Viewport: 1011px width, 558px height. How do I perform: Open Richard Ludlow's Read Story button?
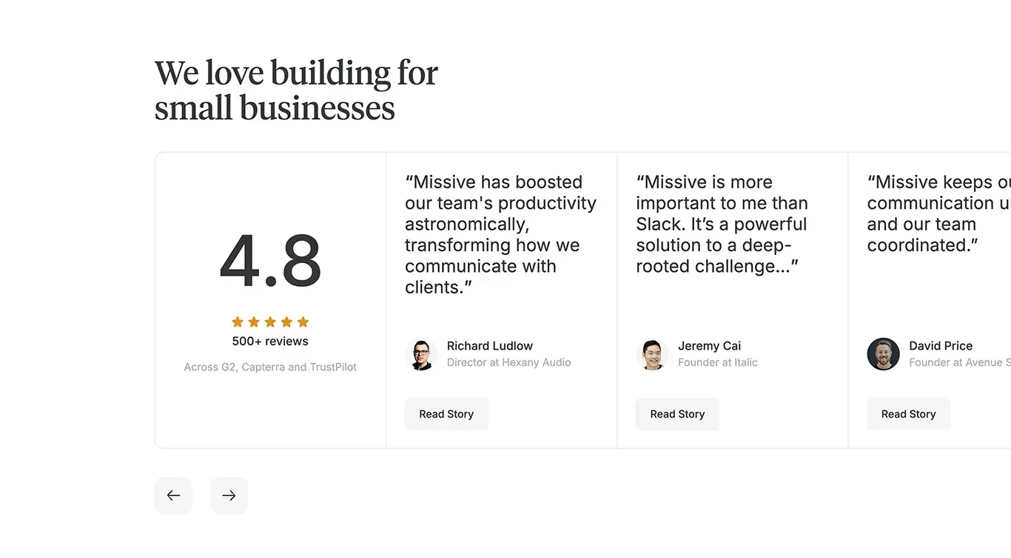tap(446, 414)
